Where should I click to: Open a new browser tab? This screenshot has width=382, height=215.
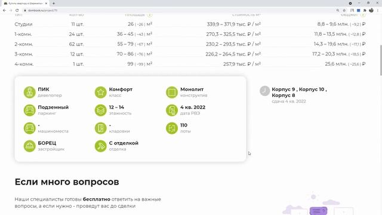click(54, 4)
